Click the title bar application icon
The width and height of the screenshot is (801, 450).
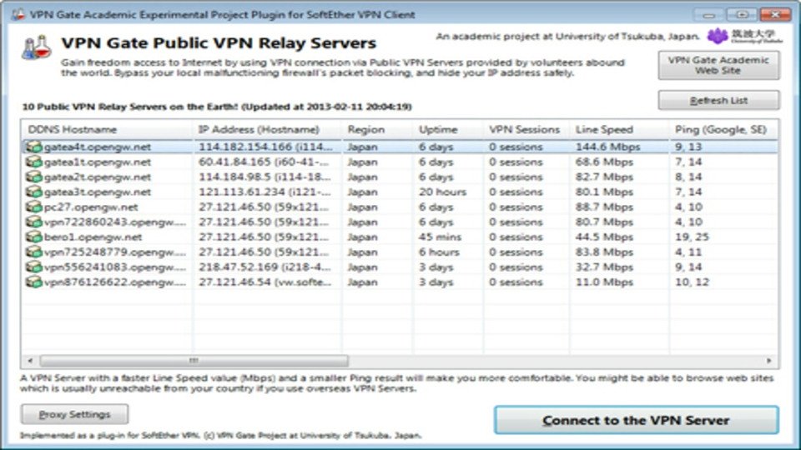point(18,14)
